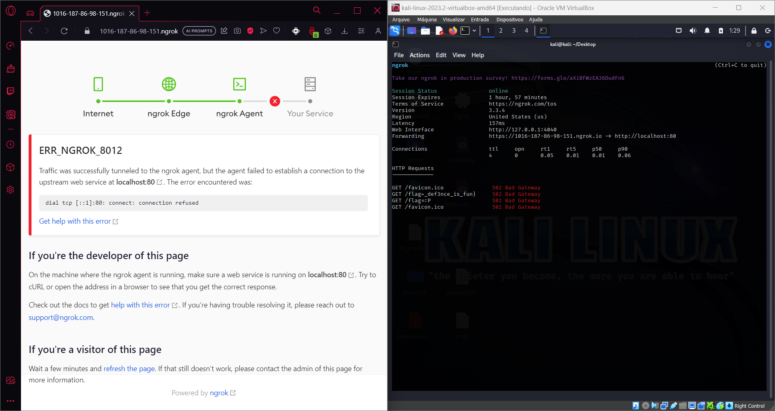Viewport: 775px width, 411px height.
Task: Click VirtualBox audio status icon
Action: 655,406
